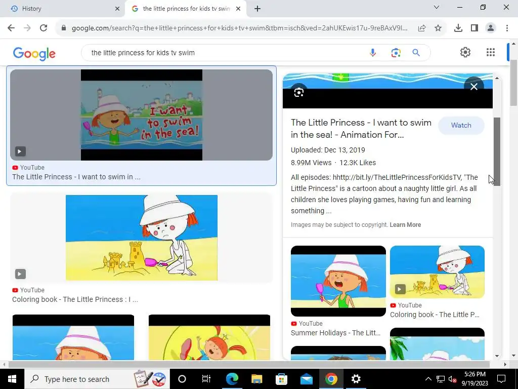Click the blue magnifier search button
Screen dimensions: 518x389
[x=416, y=53]
